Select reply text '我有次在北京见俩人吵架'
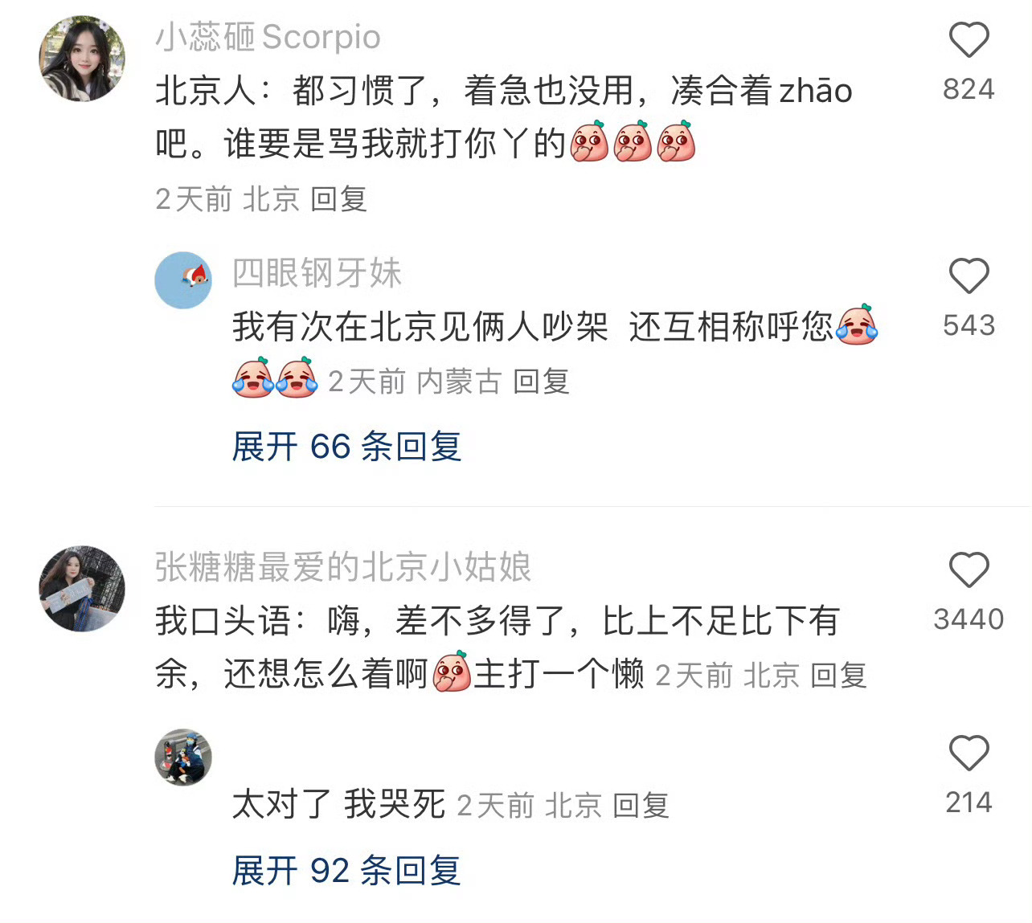Screen dimensions: 1032x923 point(420,327)
